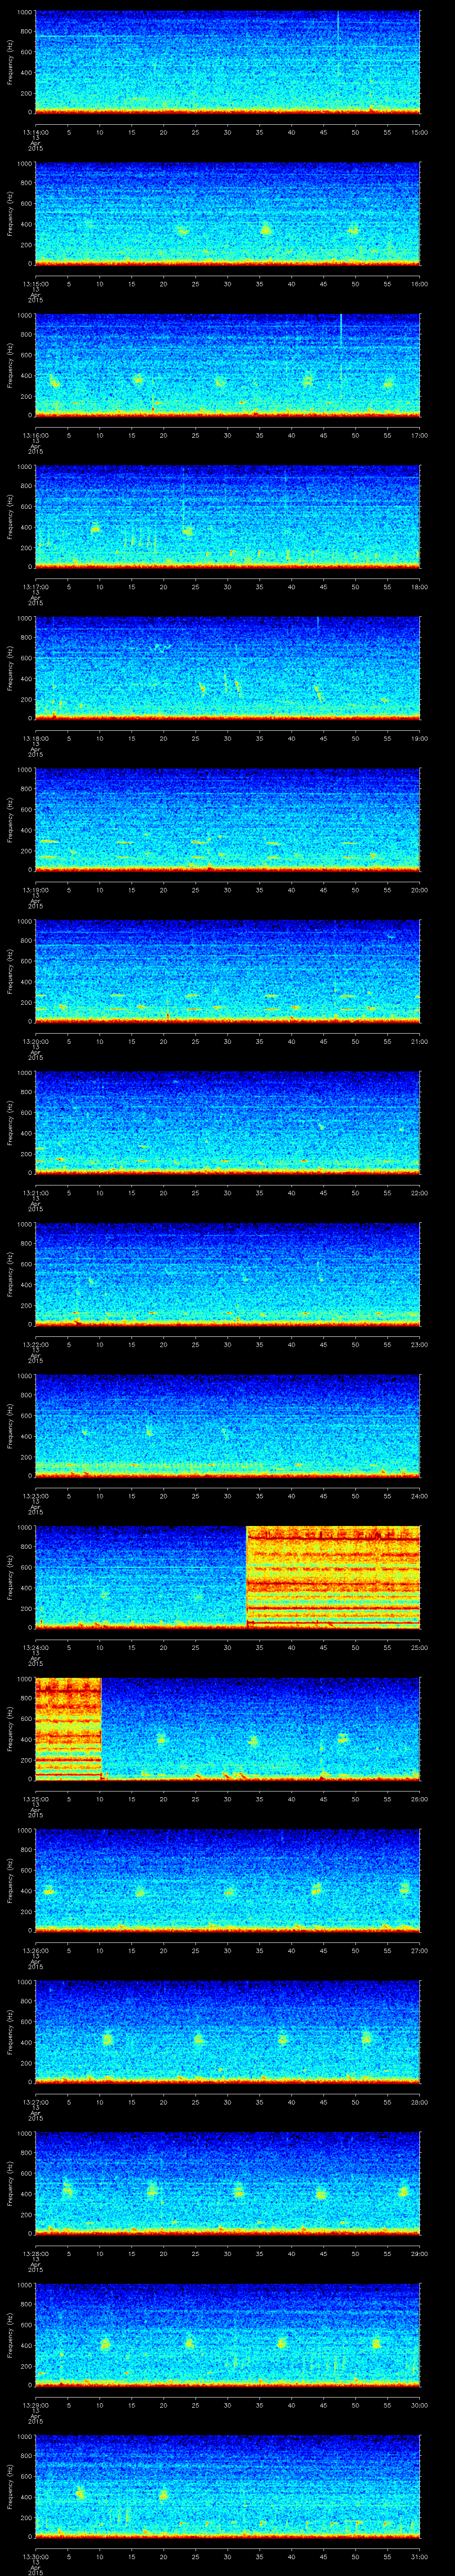Click the spectrogram panel starting at 13:18:00

click(x=228, y=668)
